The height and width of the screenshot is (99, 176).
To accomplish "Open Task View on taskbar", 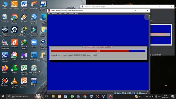I will click(46, 97).
